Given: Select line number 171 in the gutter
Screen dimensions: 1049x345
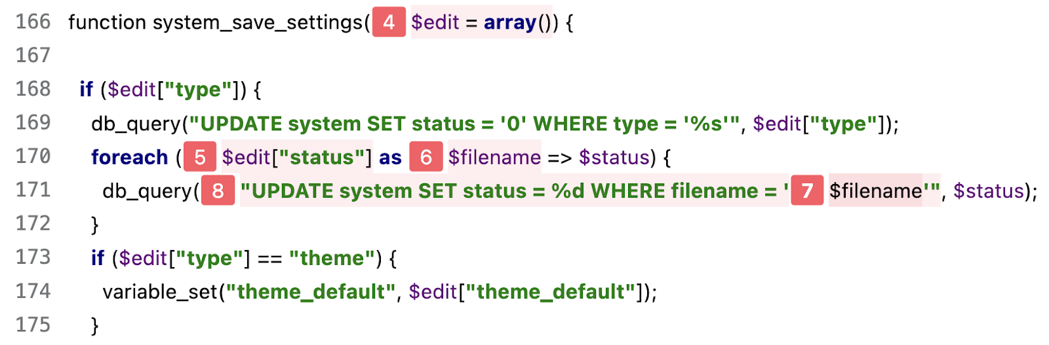Looking at the screenshot, I should (x=33, y=190).
